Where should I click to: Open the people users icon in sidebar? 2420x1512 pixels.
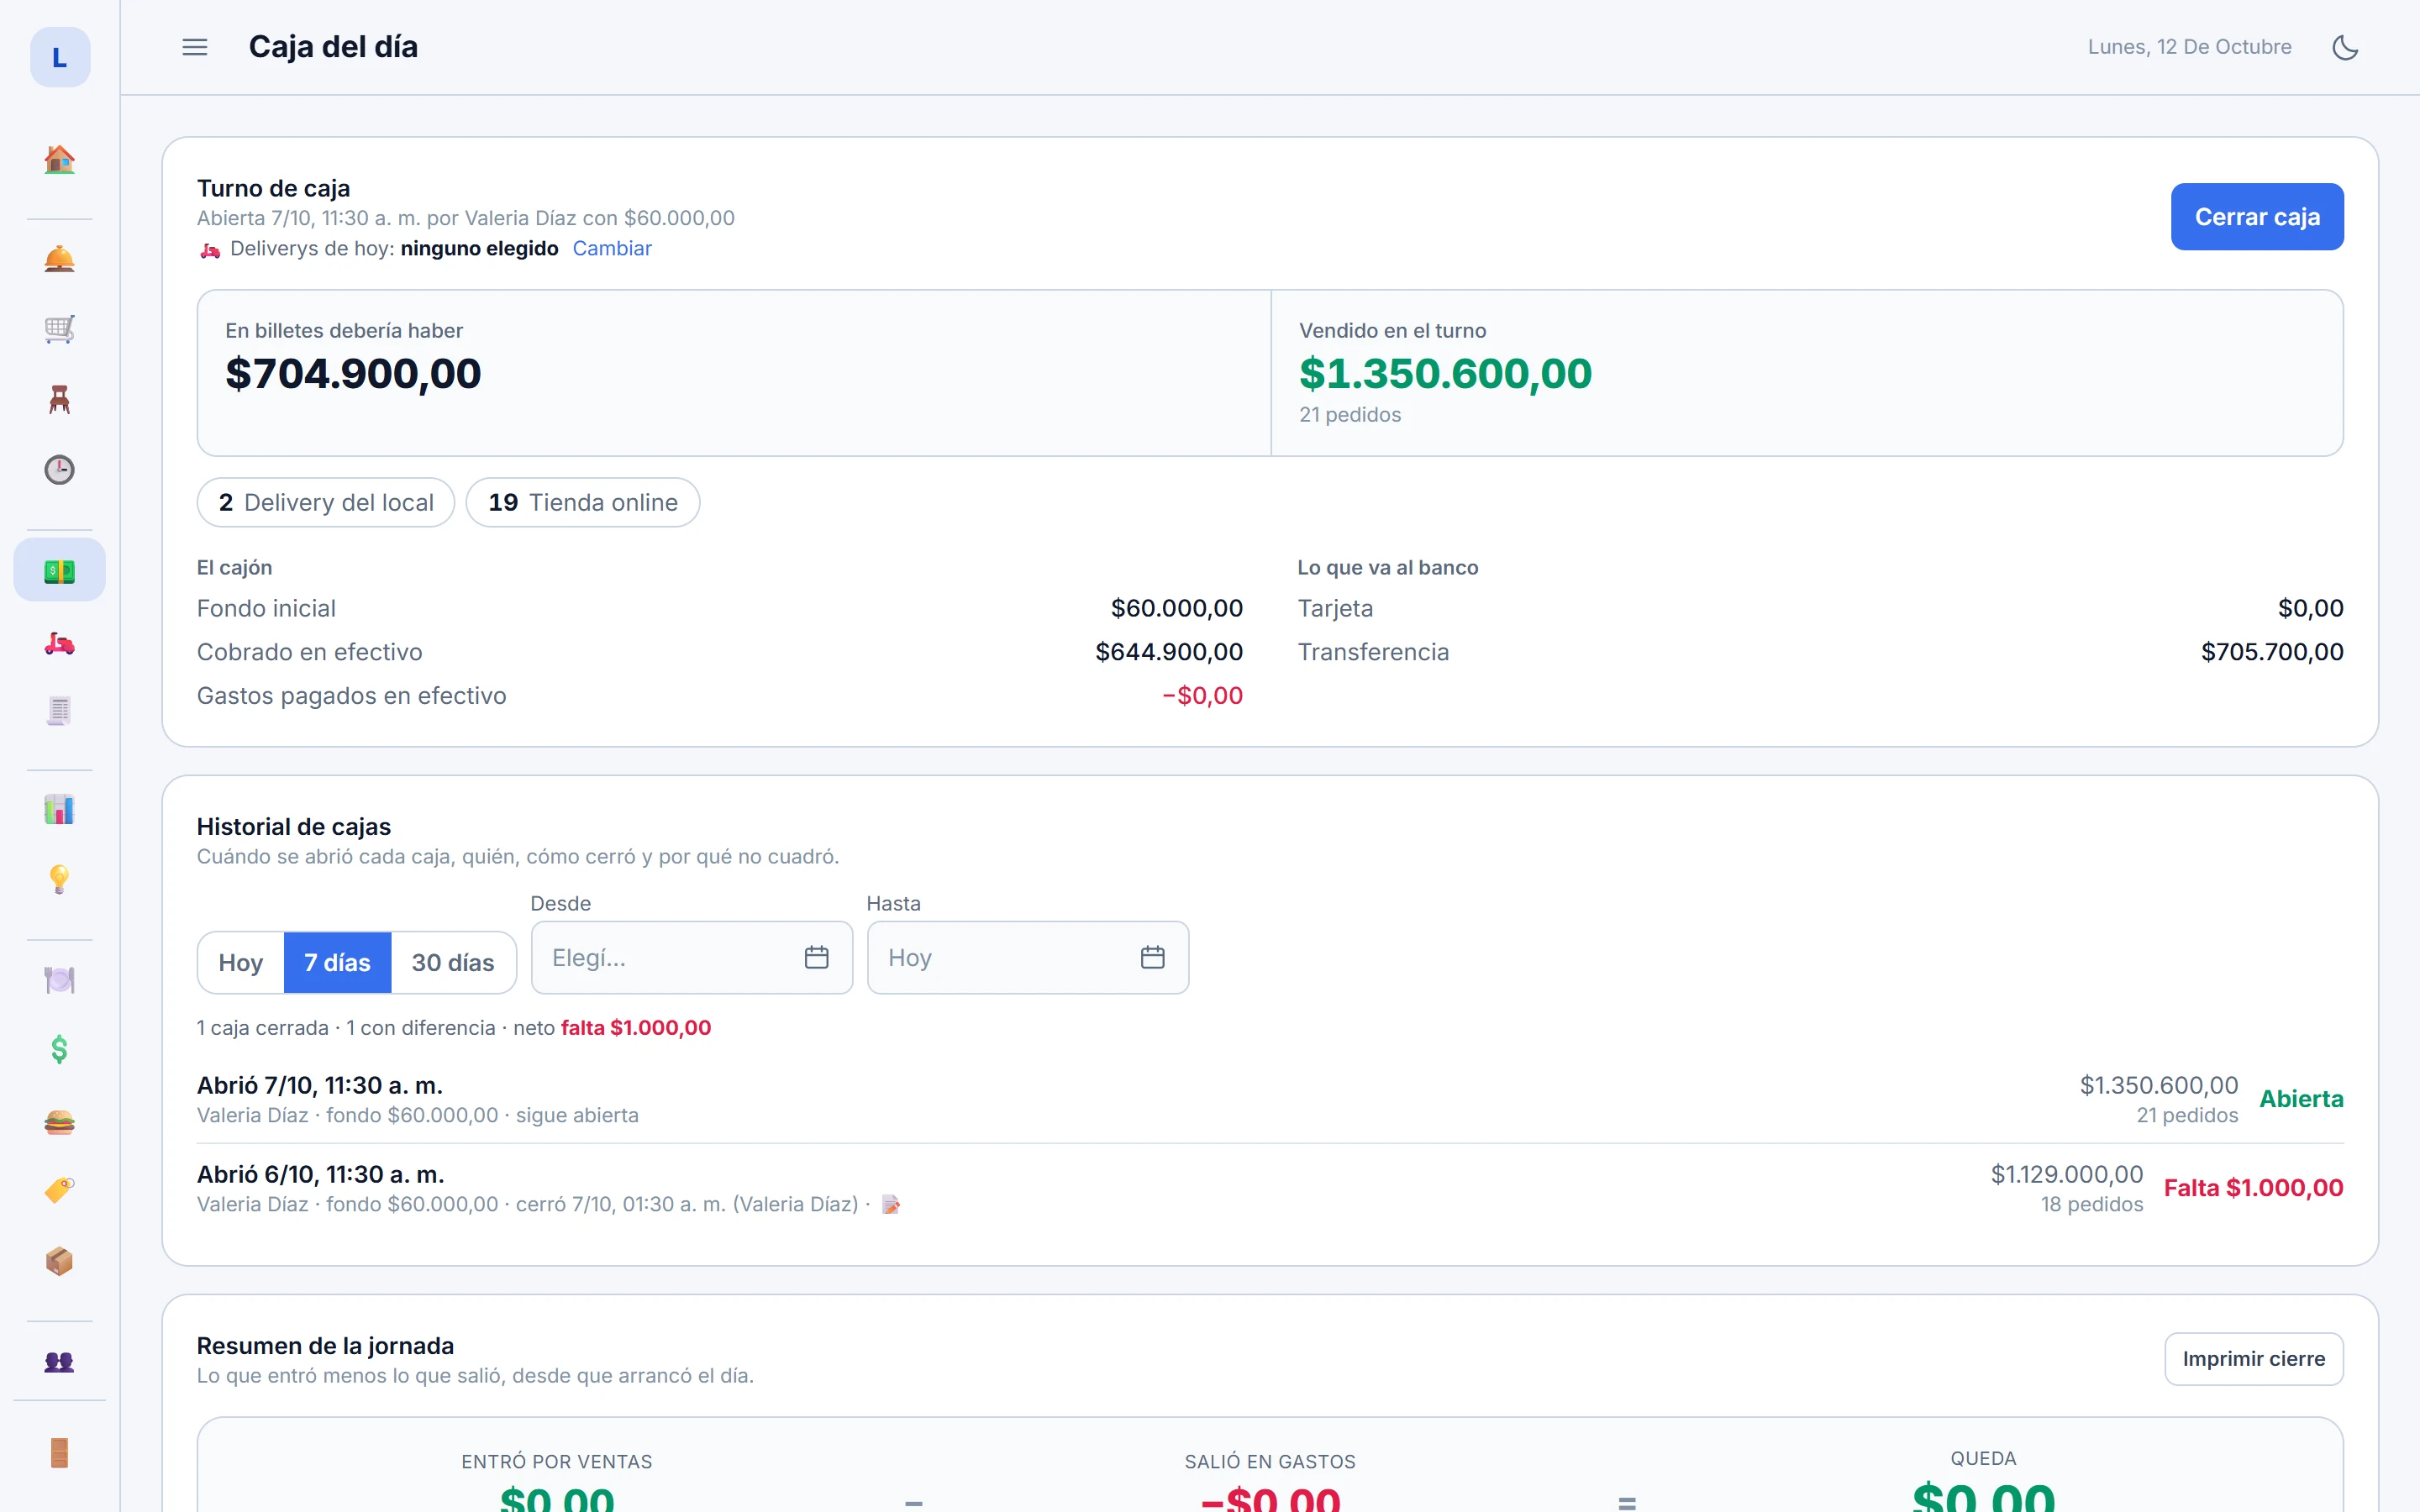(x=59, y=1361)
